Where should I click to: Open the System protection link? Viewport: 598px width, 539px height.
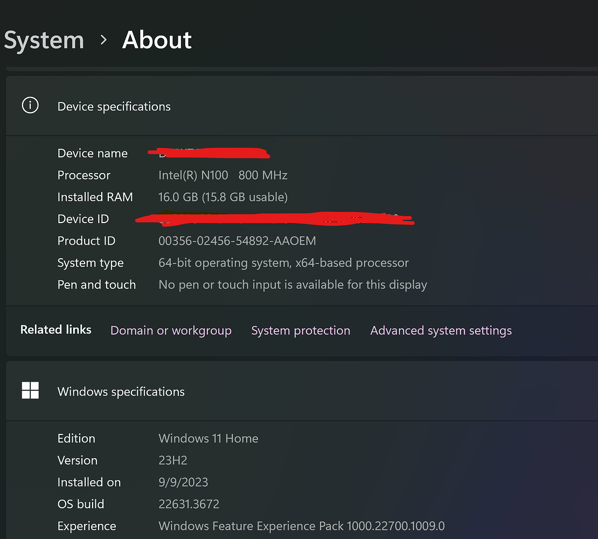pyautogui.click(x=301, y=330)
